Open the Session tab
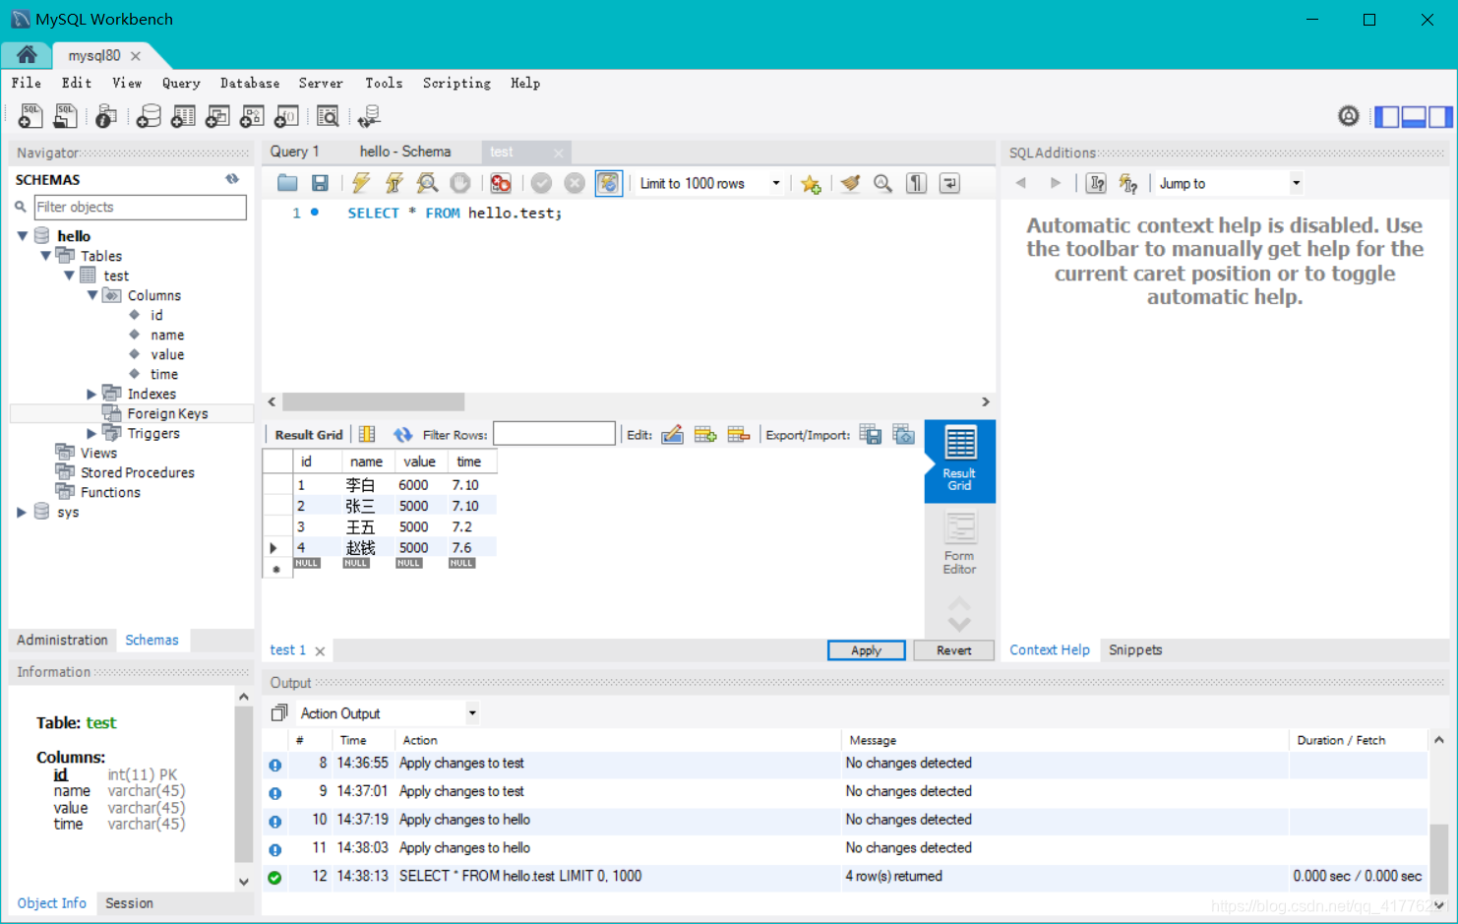The height and width of the screenshot is (924, 1458). (129, 903)
